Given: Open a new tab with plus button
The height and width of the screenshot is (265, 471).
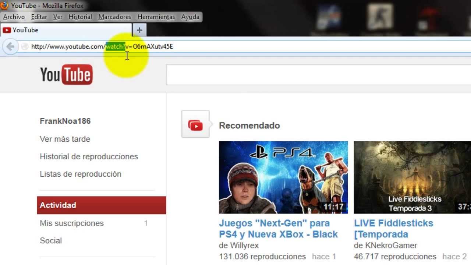Looking at the screenshot, I should point(139,30).
